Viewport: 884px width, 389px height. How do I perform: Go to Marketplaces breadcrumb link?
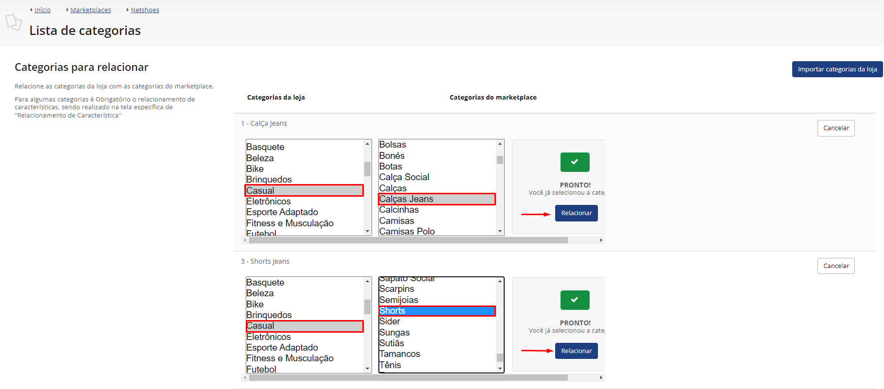[90, 10]
